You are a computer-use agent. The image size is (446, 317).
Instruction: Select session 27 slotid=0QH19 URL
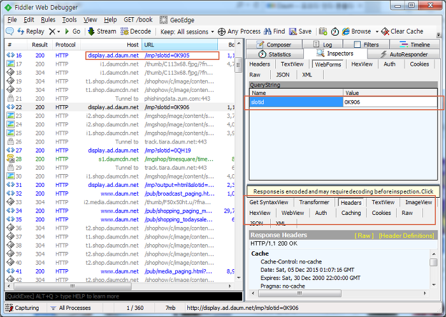[x=168, y=151]
